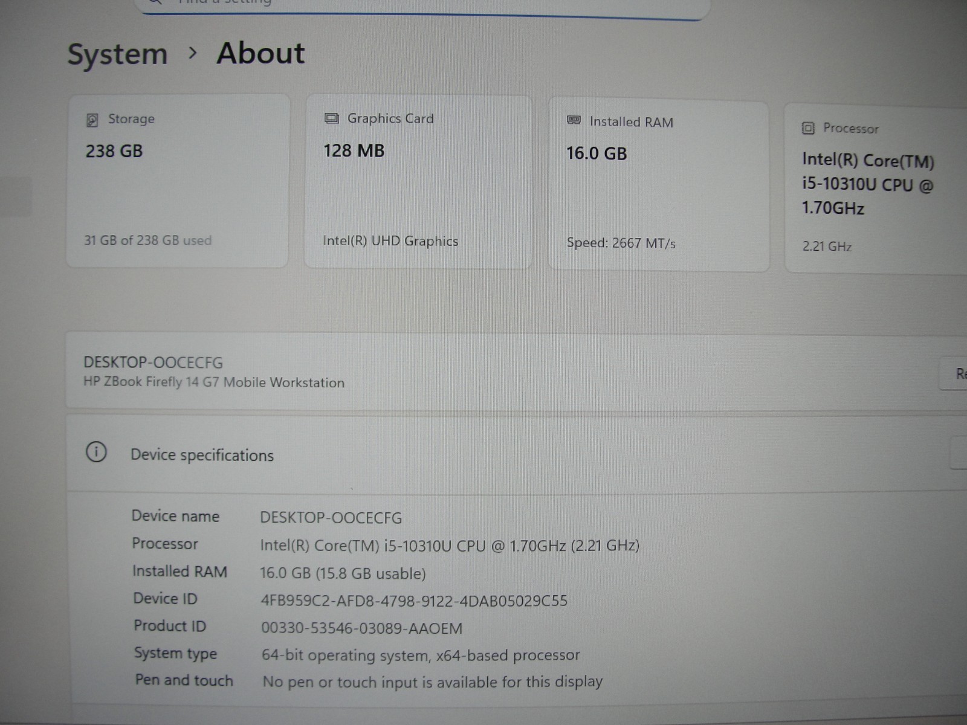Select the DESKTOP-OOCECFG PC name heading

coord(153,362)
